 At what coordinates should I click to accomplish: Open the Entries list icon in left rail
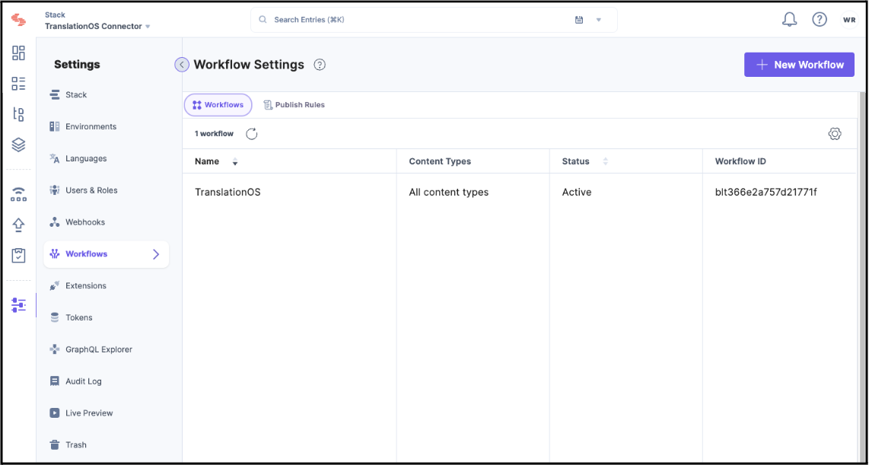pyautogui.click(x=18, y=84)
